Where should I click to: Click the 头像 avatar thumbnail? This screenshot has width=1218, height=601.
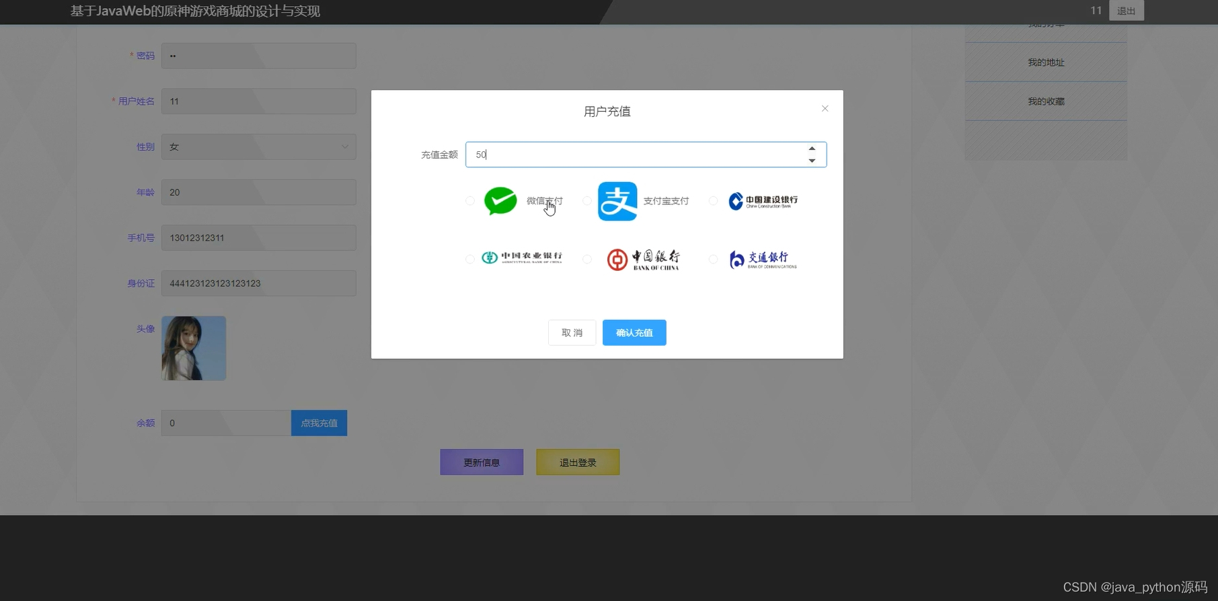pos(194,348)
